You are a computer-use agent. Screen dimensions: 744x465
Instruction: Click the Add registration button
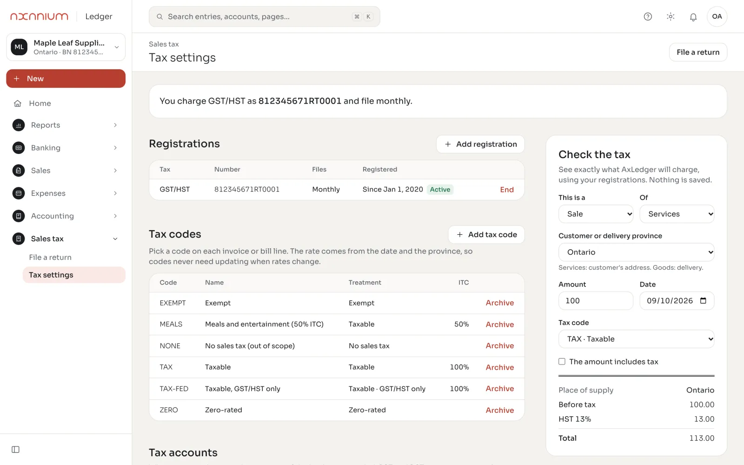coord(480,144)
